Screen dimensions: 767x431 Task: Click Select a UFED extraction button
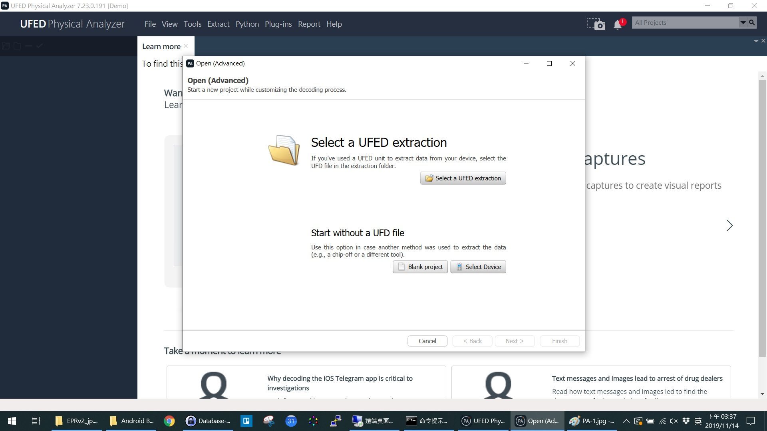tap(463, 178)
